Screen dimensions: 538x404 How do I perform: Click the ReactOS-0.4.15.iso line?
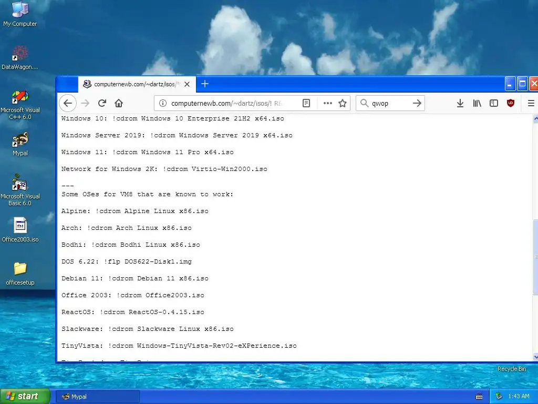point(133,312)
